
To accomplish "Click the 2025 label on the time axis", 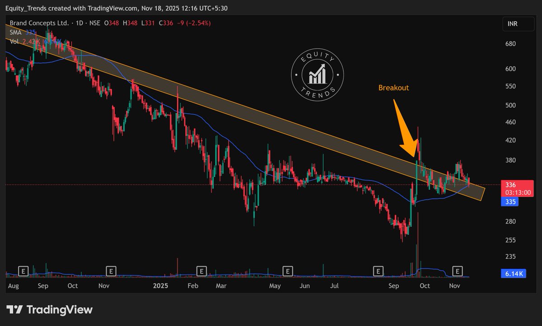I will pos(160,286).
